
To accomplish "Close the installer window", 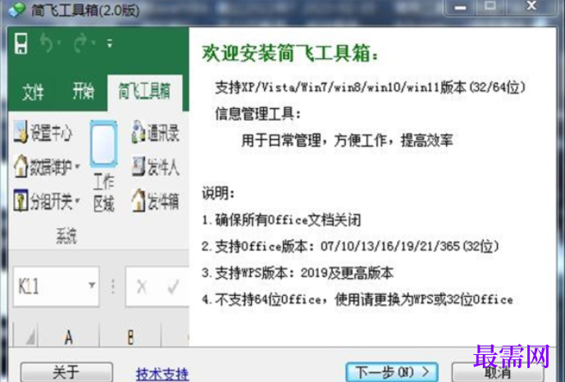I will [531, 6].
